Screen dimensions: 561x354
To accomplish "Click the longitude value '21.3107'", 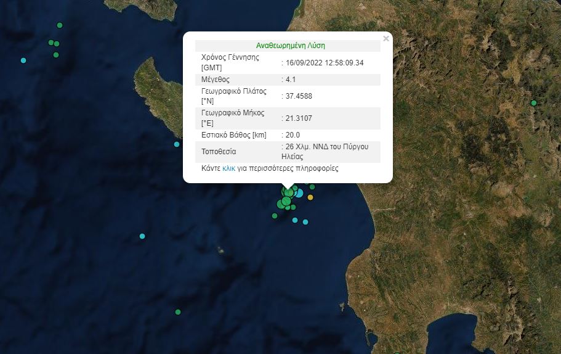I will click(x=299, y=118).
